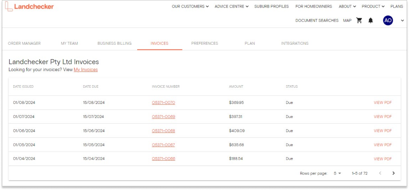
Task: Open invoice O5371-0067
Action: (163, 144)
